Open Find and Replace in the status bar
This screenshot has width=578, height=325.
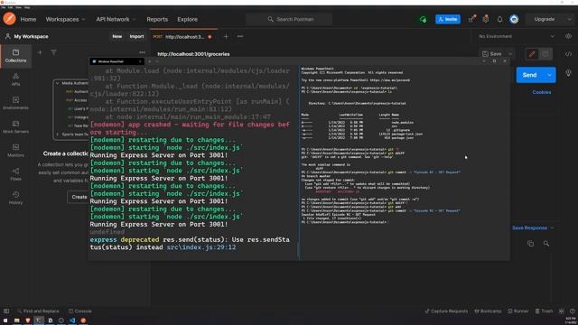(x=38, y=311)
